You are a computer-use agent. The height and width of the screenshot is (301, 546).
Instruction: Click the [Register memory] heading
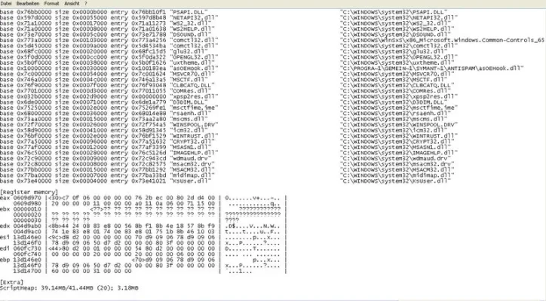pos(29,192)
